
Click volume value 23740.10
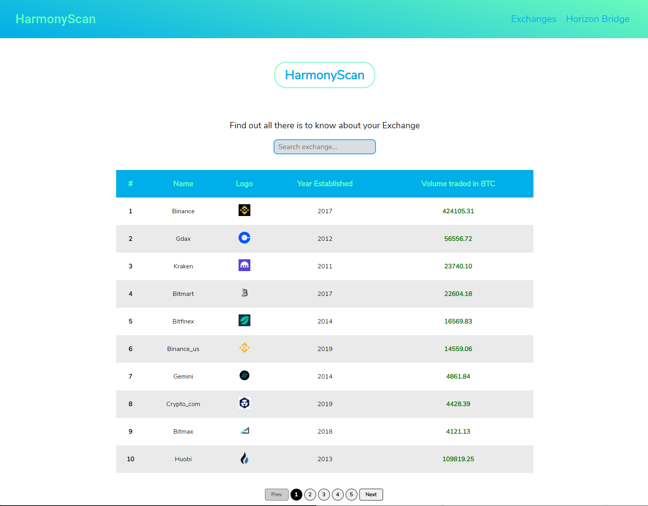pos(458,266)
